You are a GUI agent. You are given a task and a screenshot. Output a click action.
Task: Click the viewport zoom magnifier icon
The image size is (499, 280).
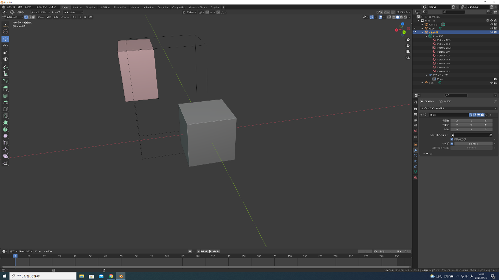[x=408, y=40]
